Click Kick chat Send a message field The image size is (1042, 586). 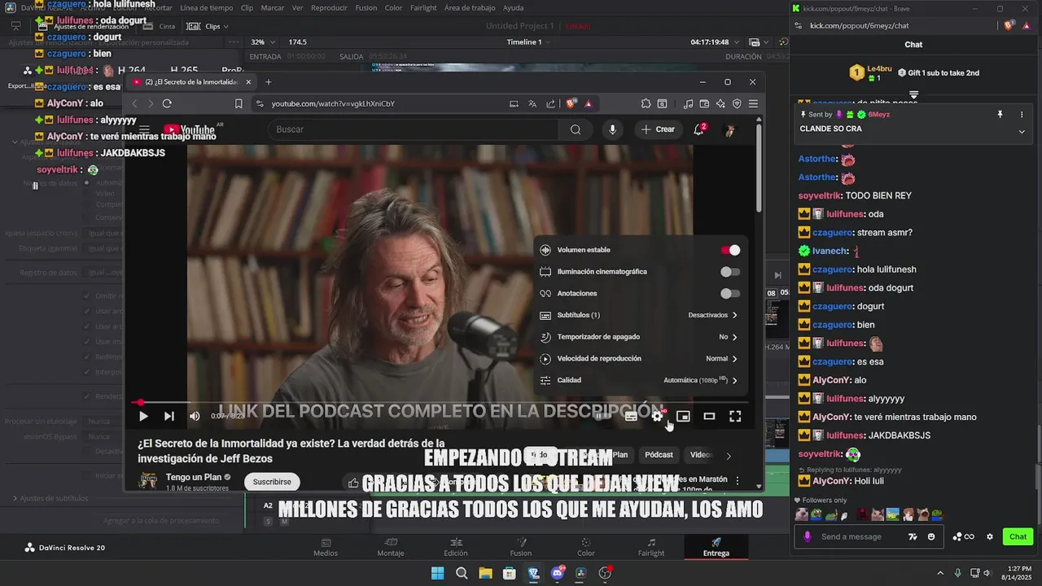853,536
